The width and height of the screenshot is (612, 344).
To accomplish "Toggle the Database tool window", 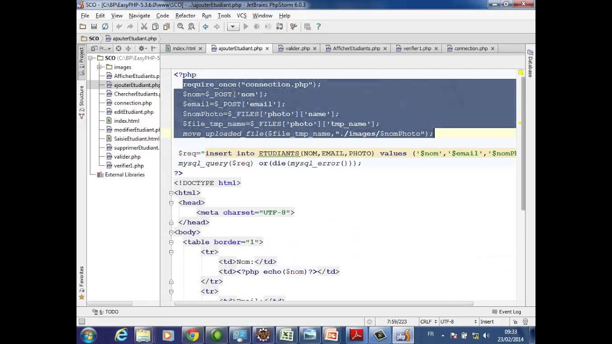I will (x=530, y=64).
